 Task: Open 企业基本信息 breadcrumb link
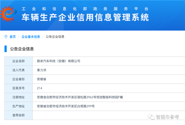[x=31, y=37]
